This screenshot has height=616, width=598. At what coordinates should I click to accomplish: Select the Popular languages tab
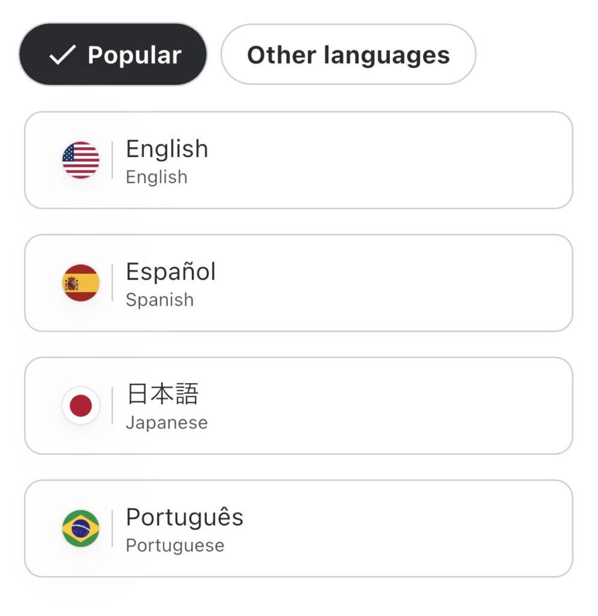pyautogui.click(x=113, y=55)
